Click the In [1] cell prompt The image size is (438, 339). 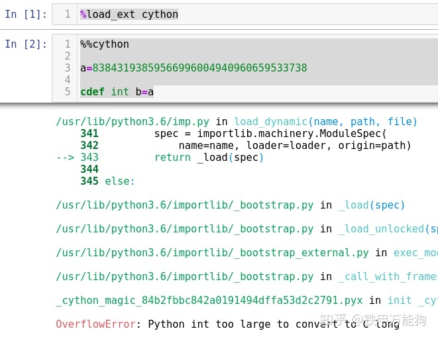[x=26, y=14]
